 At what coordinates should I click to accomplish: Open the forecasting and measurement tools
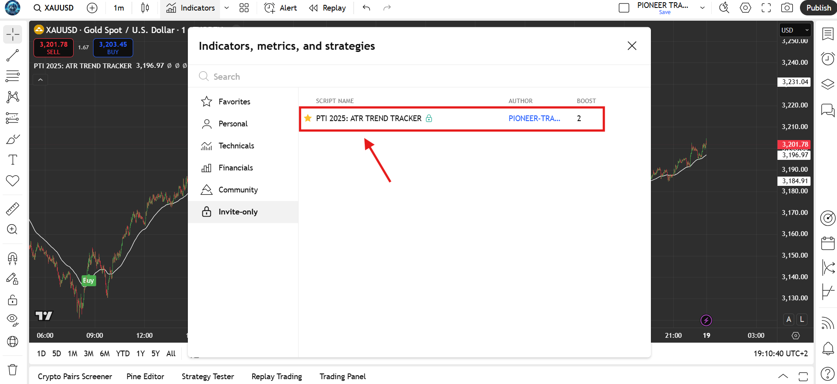point(13,118)
